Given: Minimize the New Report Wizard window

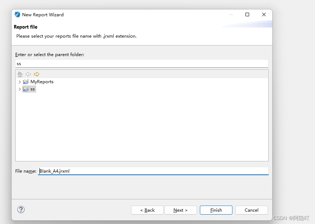Looking at the screenshot, I should pyautogui.click(x=231, y=14).
